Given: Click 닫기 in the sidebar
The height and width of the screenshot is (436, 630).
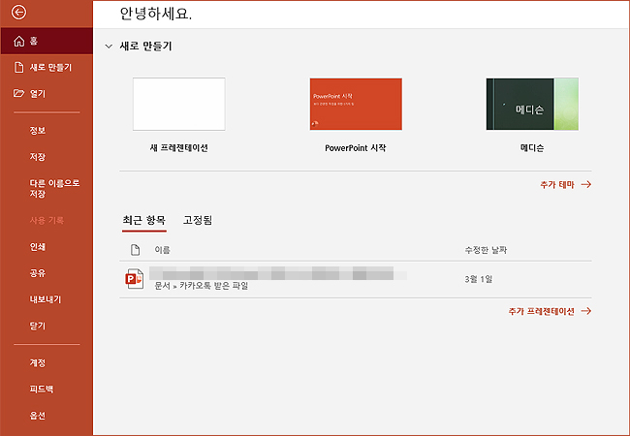Looking at the screenshot, I should 38,326.
